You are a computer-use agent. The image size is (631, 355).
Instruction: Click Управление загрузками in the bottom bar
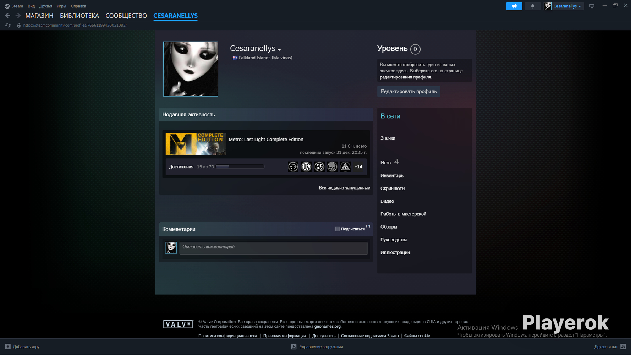coord(321,347)
